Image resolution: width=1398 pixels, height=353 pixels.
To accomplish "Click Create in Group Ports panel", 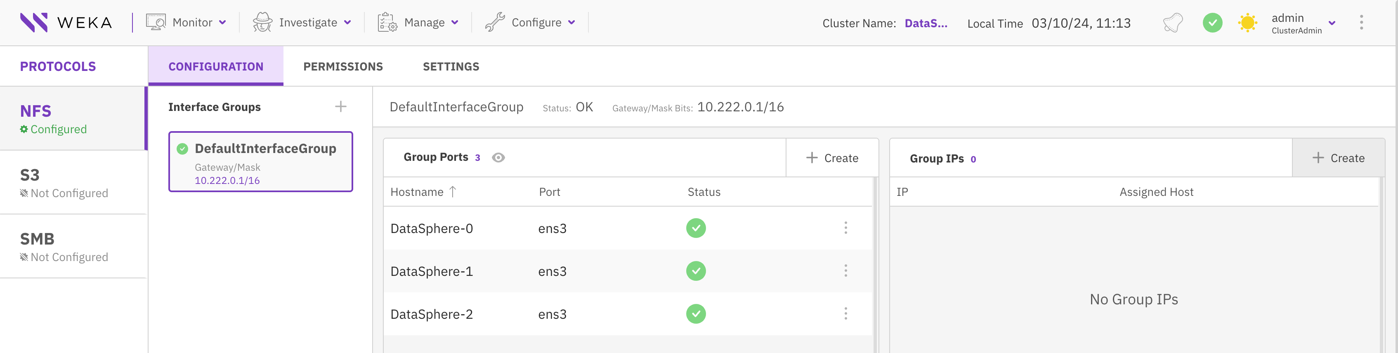I will (832, 158).
